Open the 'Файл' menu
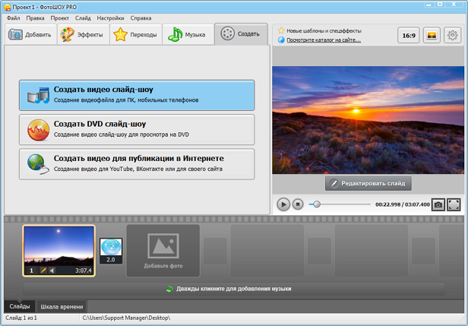This screenshot has width=468, height=326. tap(14, 17)
